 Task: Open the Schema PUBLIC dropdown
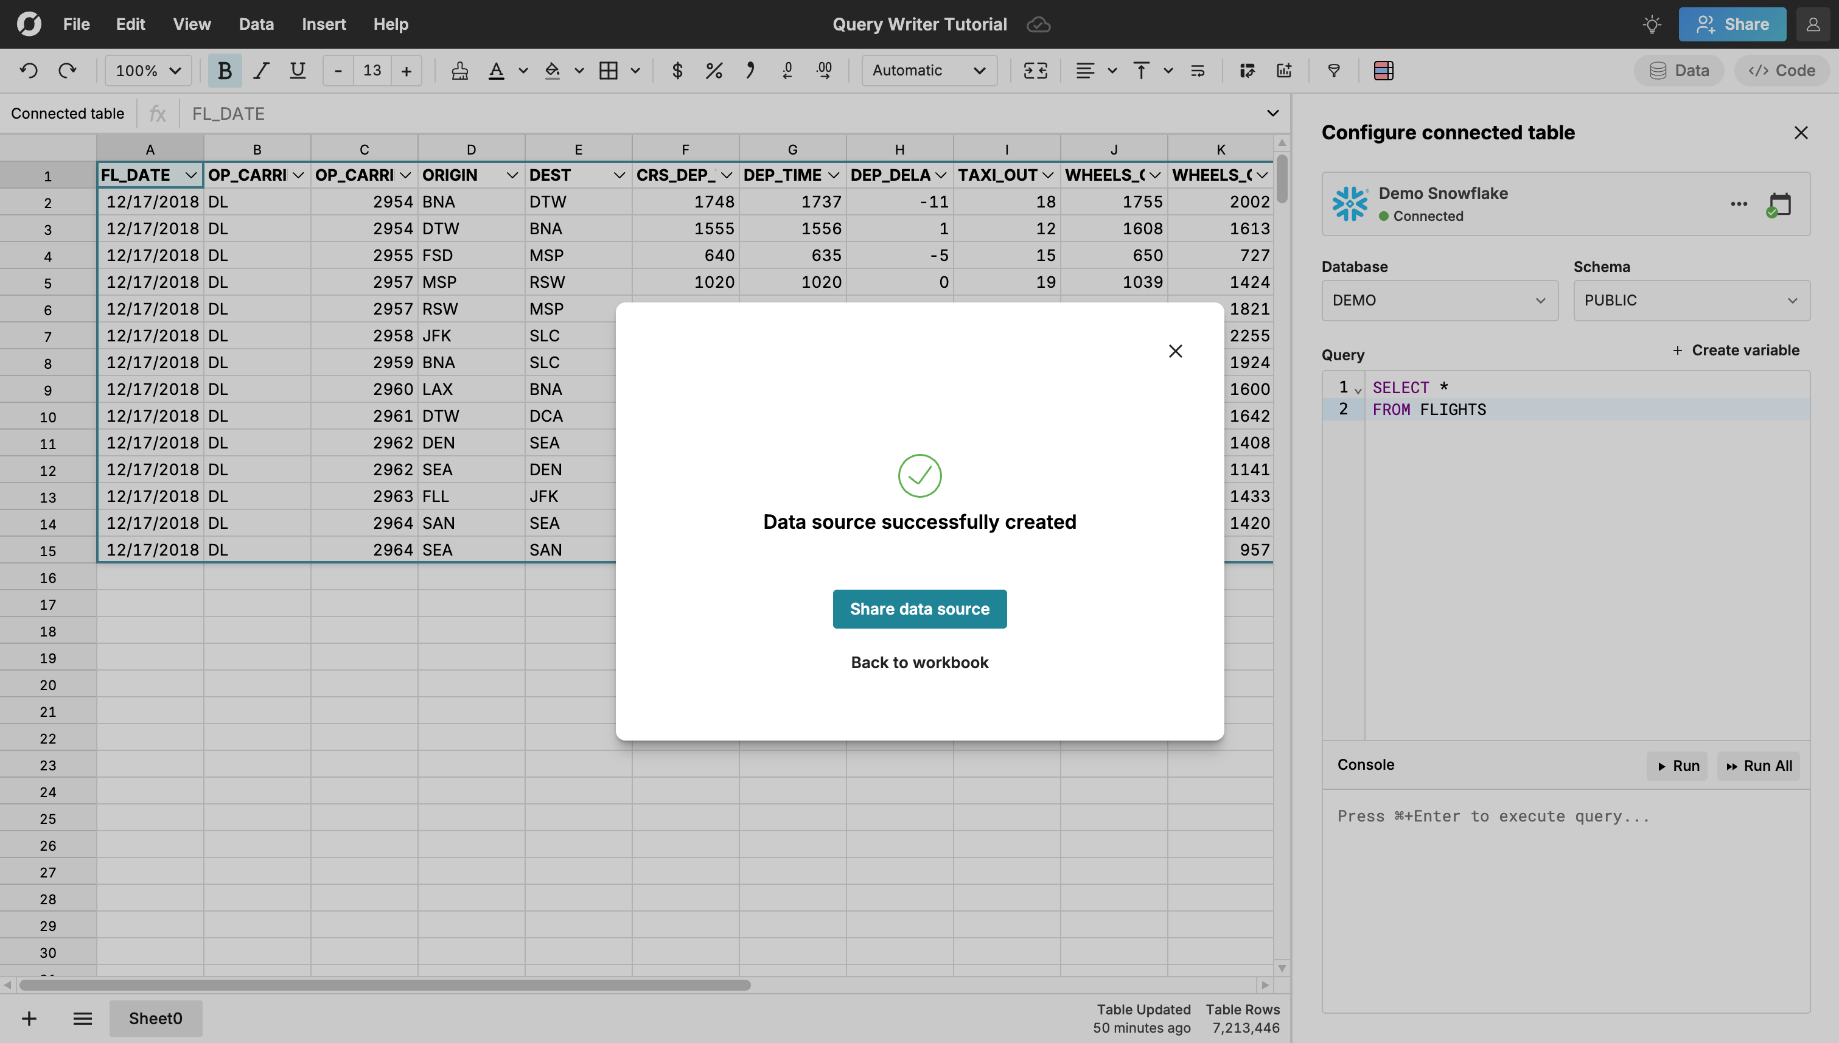tap(1691, 300)
